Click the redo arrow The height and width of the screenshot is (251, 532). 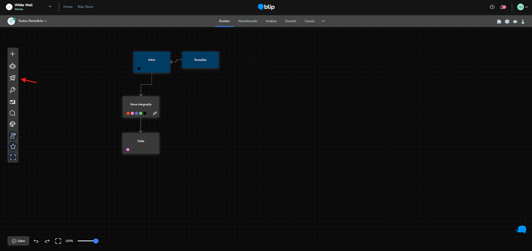point(47,241)
